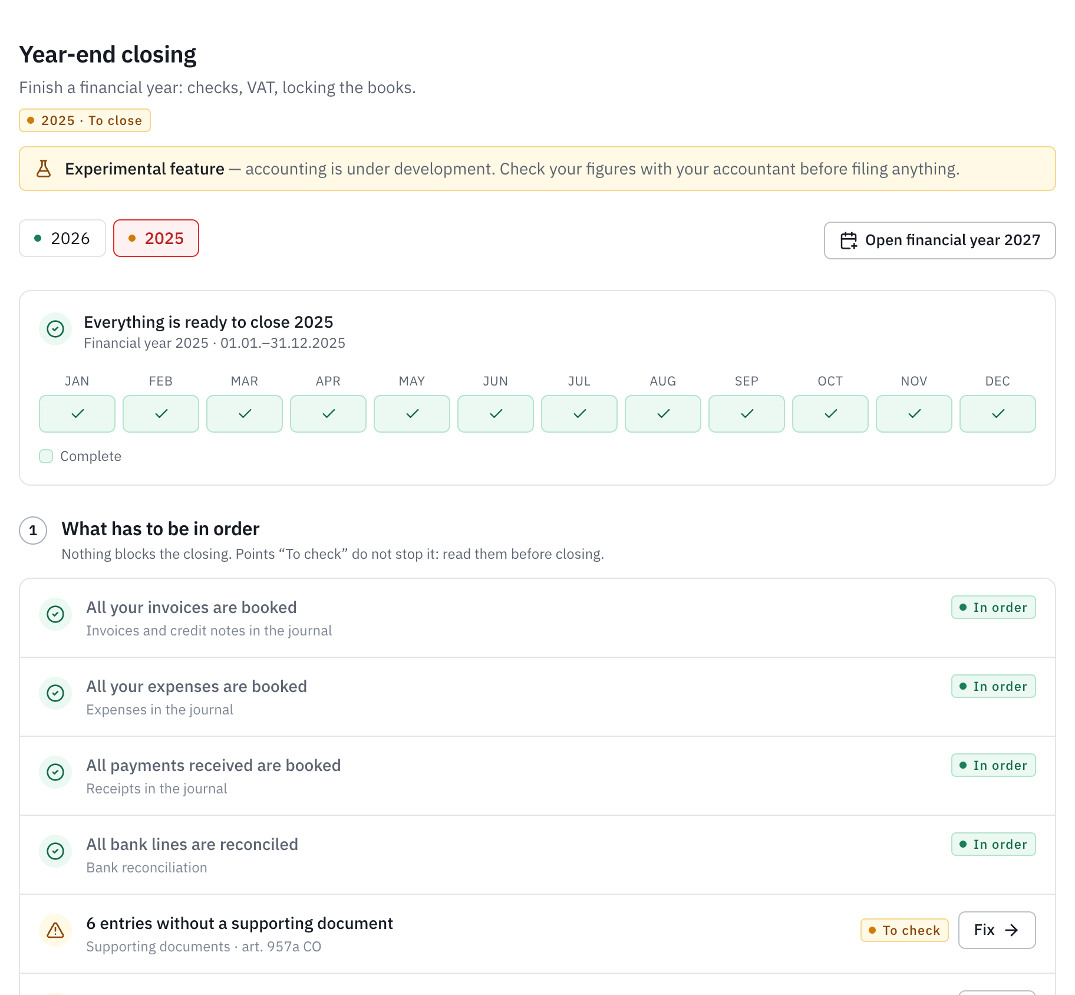Click the flask icon in the experimental banner

(x=44, y=169)
